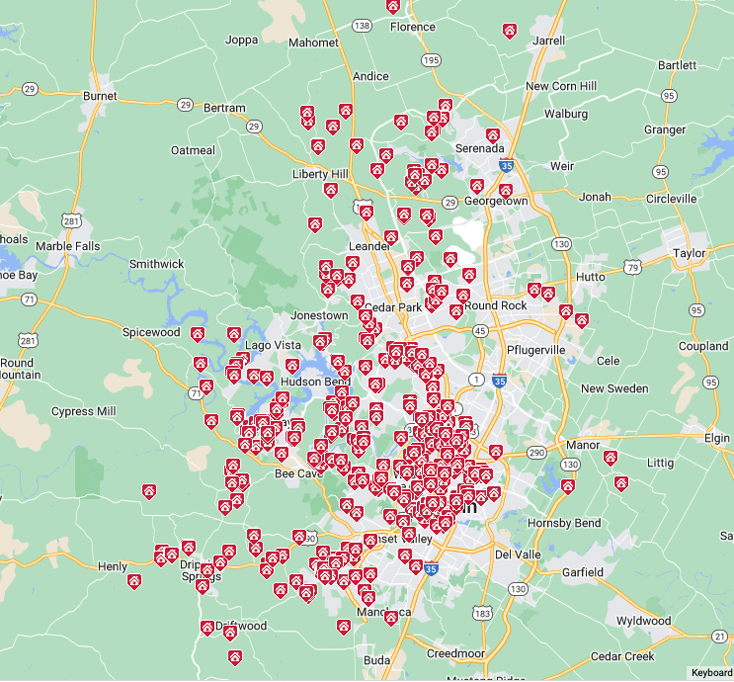Click the house marker north of Hornsby Bend
This screenshot has width=734, height=682.
567,486
